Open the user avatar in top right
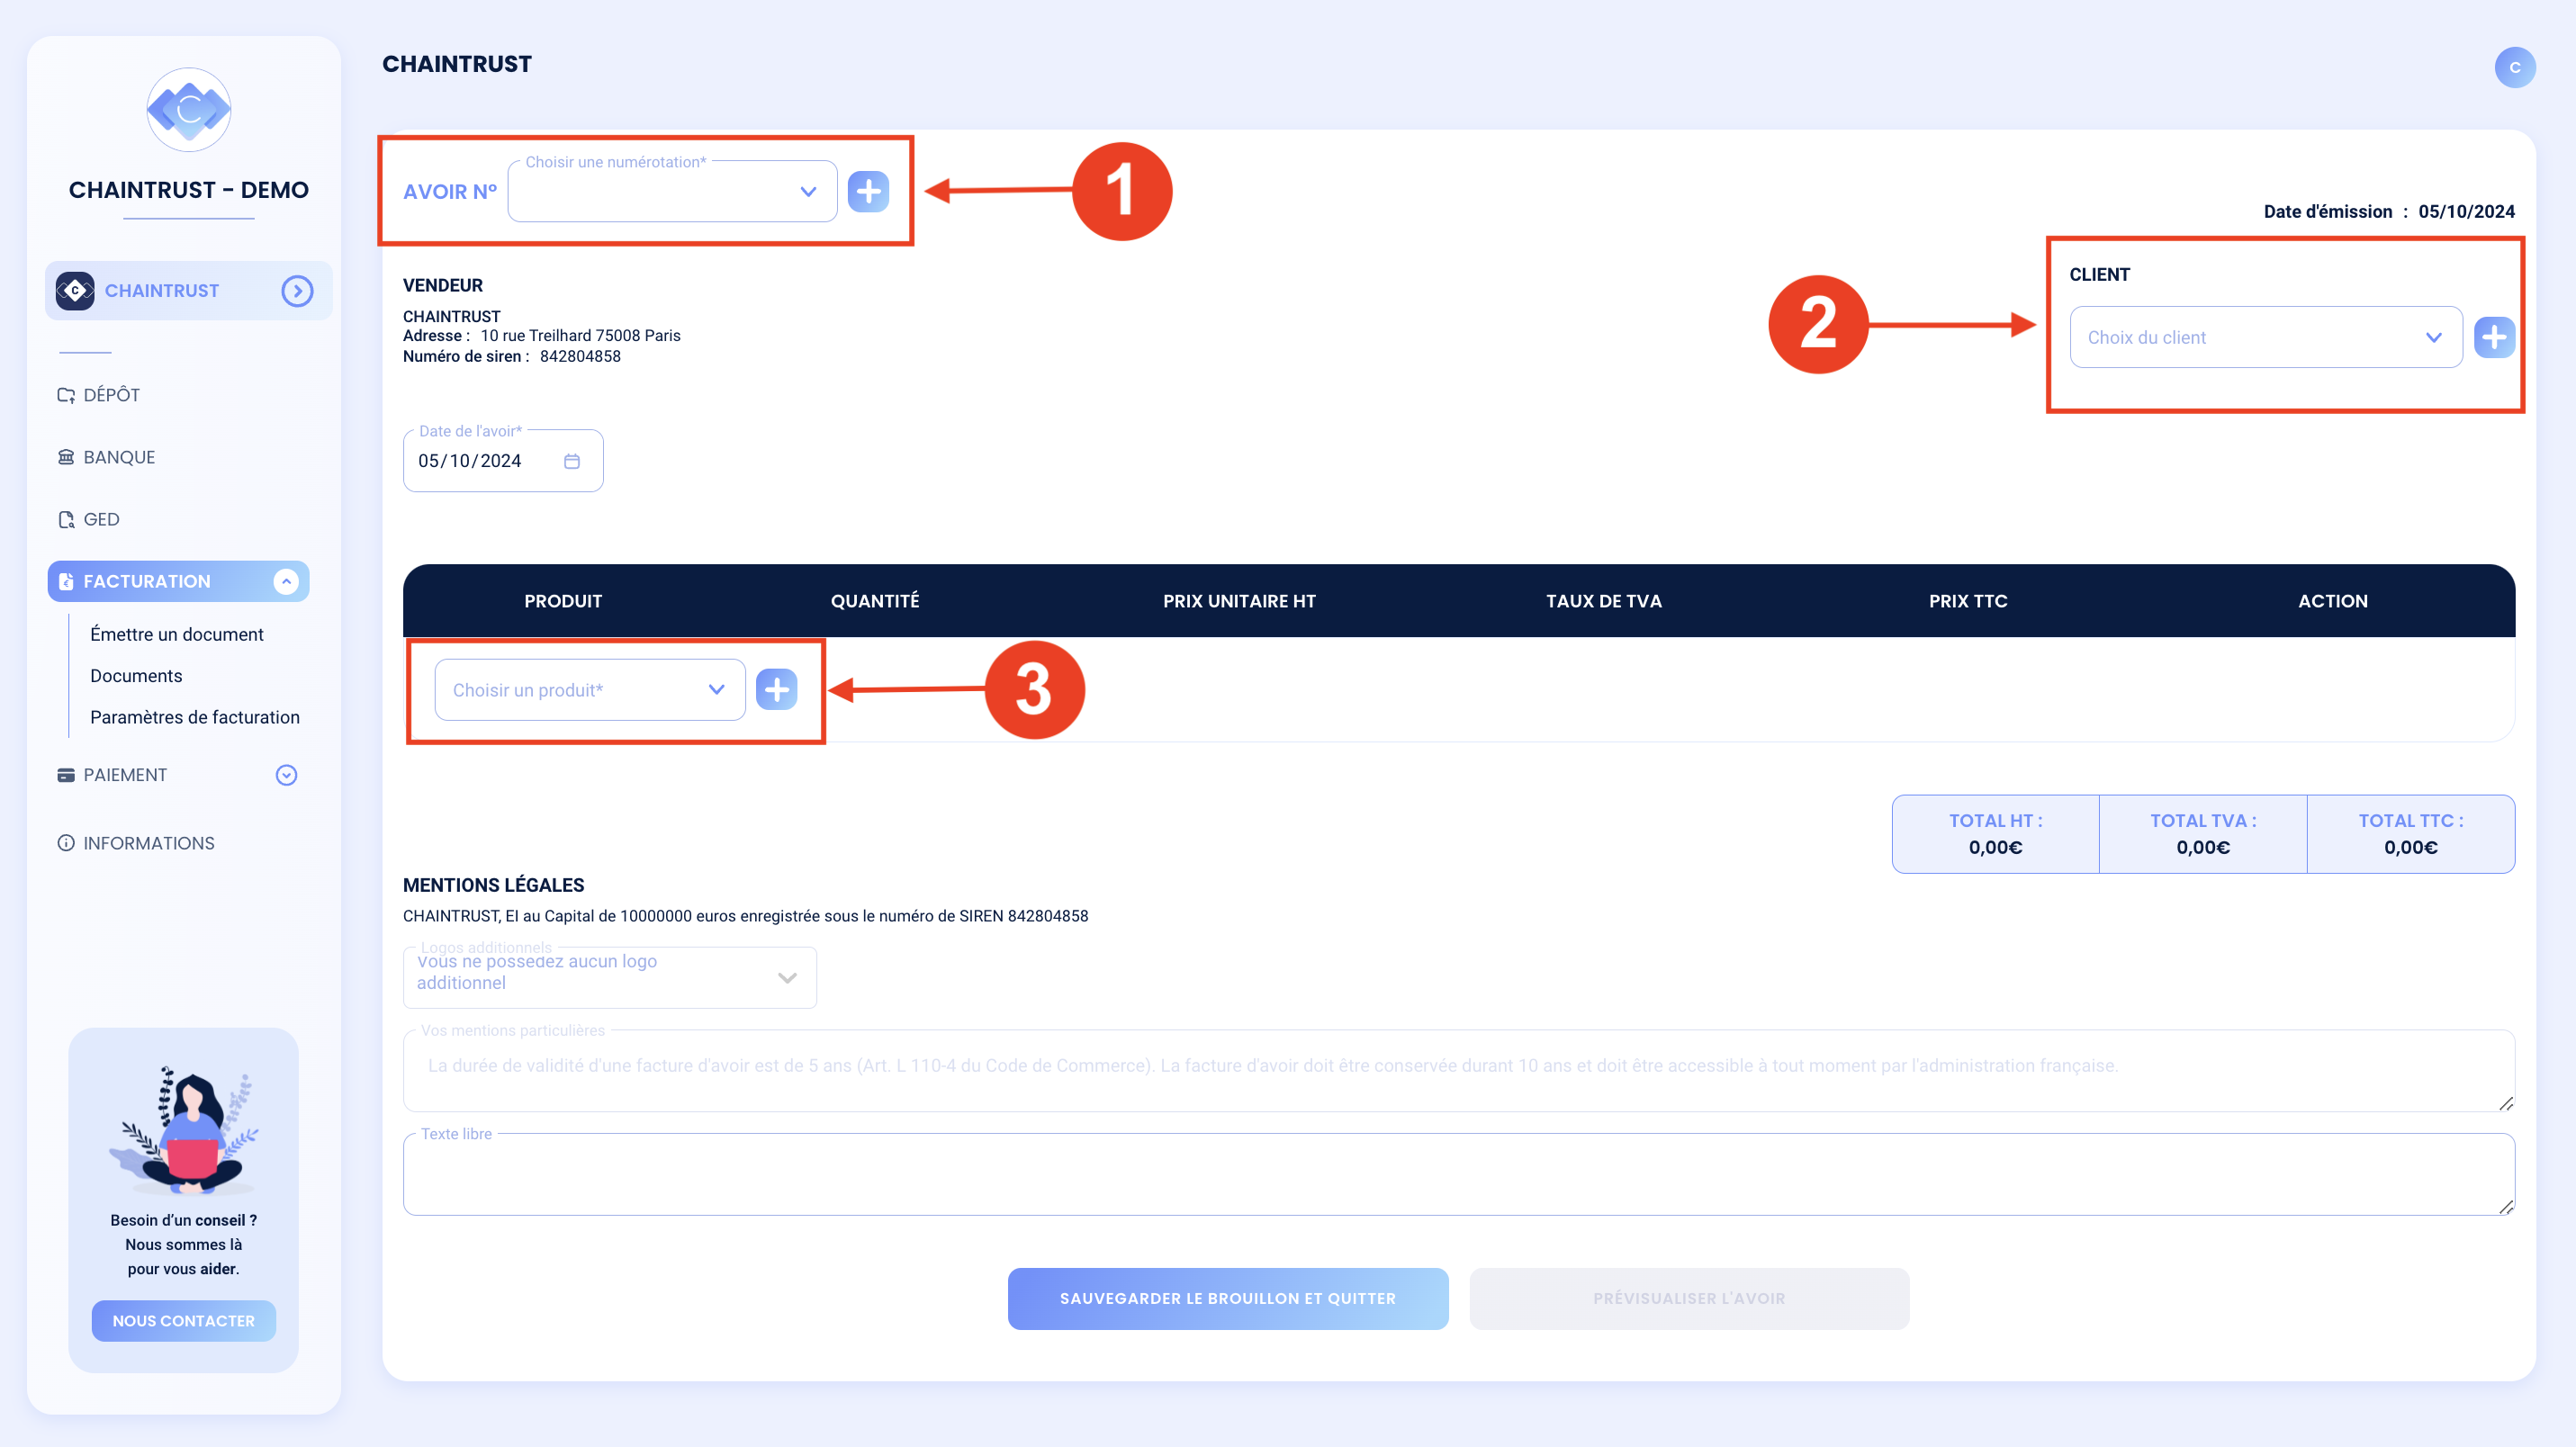2576x1447 pixels. [x=2514, y=67]
